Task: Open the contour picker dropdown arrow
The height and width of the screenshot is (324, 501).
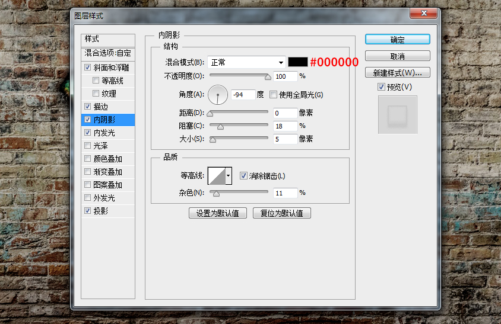Action: coord(229,176)
